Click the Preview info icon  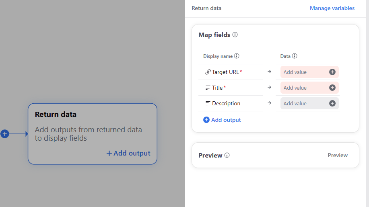(227, 156)
